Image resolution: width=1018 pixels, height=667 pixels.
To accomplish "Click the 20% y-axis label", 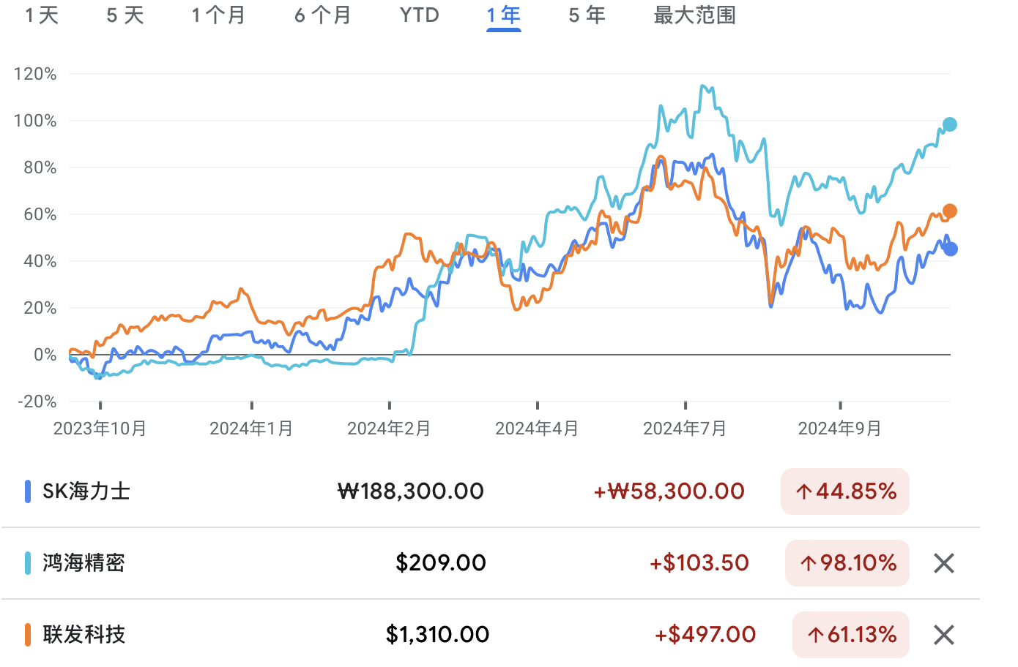I will pos(40,308).
